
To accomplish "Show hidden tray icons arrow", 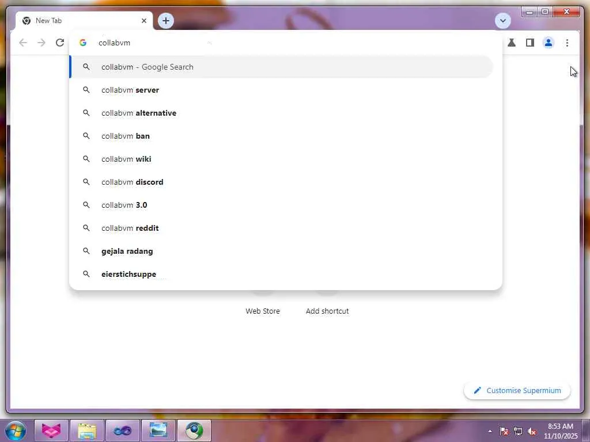I will (490, 431).
